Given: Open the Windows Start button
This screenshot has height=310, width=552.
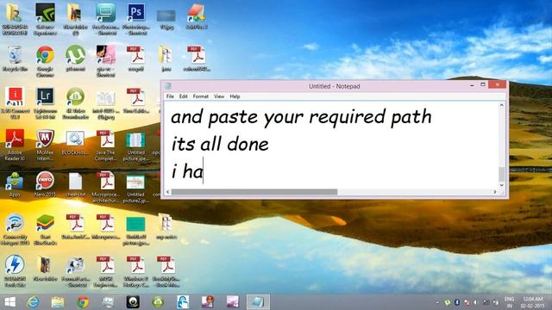Looking at the screenshot, I should [10, 302].
